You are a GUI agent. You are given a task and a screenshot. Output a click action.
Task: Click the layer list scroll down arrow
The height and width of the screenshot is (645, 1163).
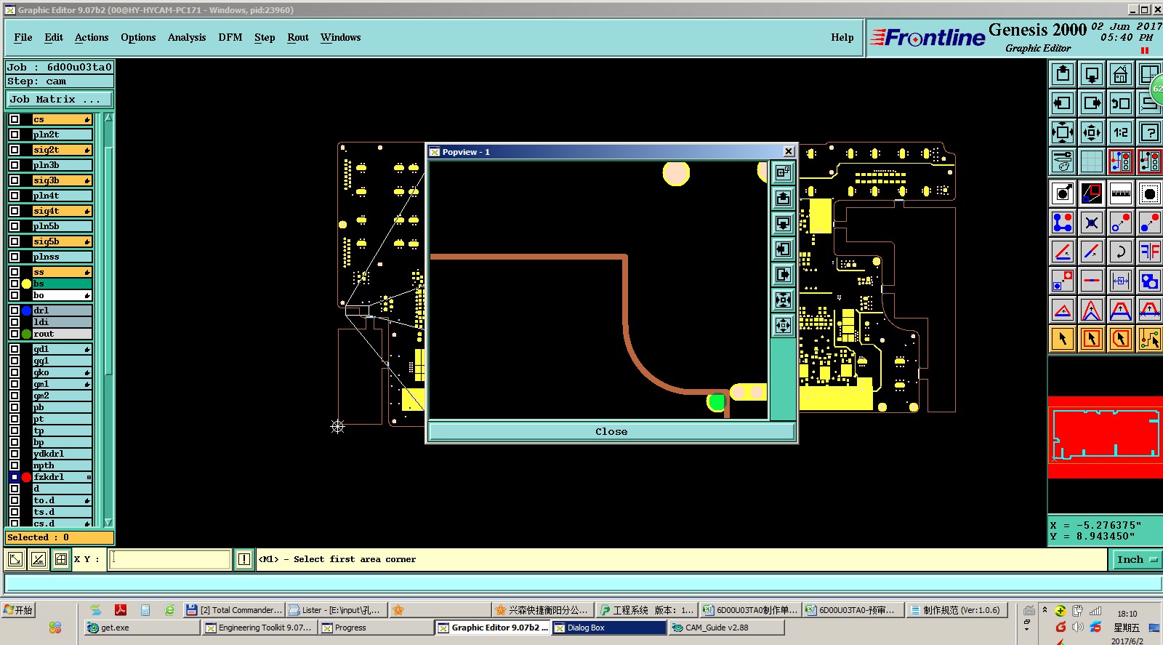pyautogui.click(x=108, y=522)
